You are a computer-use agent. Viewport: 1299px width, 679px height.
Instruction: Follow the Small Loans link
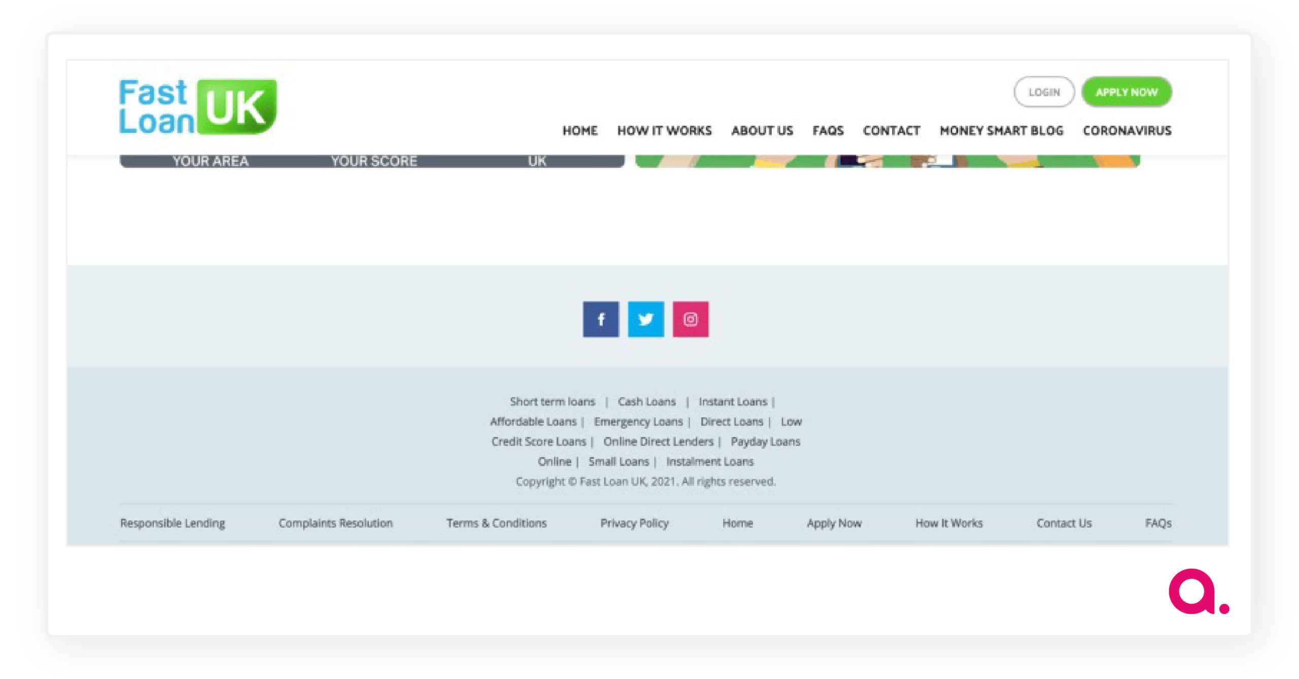(619, 461)
